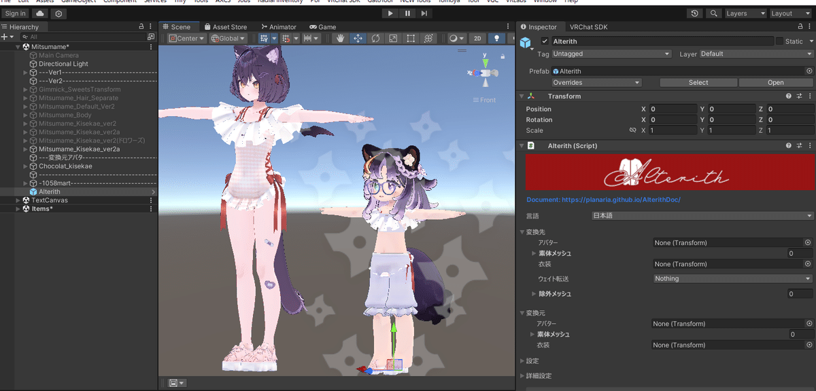Select the Rotate tool
The image size is (816, 391).
tap(376, 38)
